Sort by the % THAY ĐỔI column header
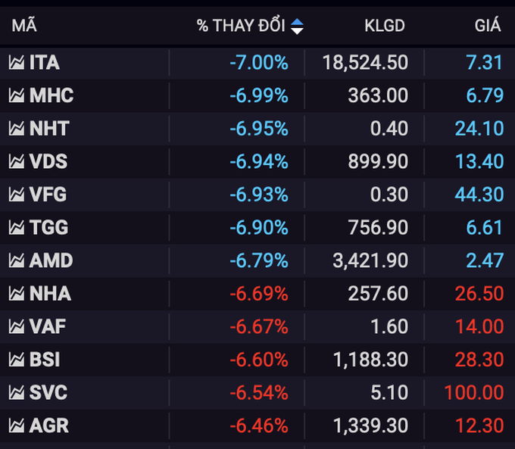This screenshot has height=449, width=515. 240,26
